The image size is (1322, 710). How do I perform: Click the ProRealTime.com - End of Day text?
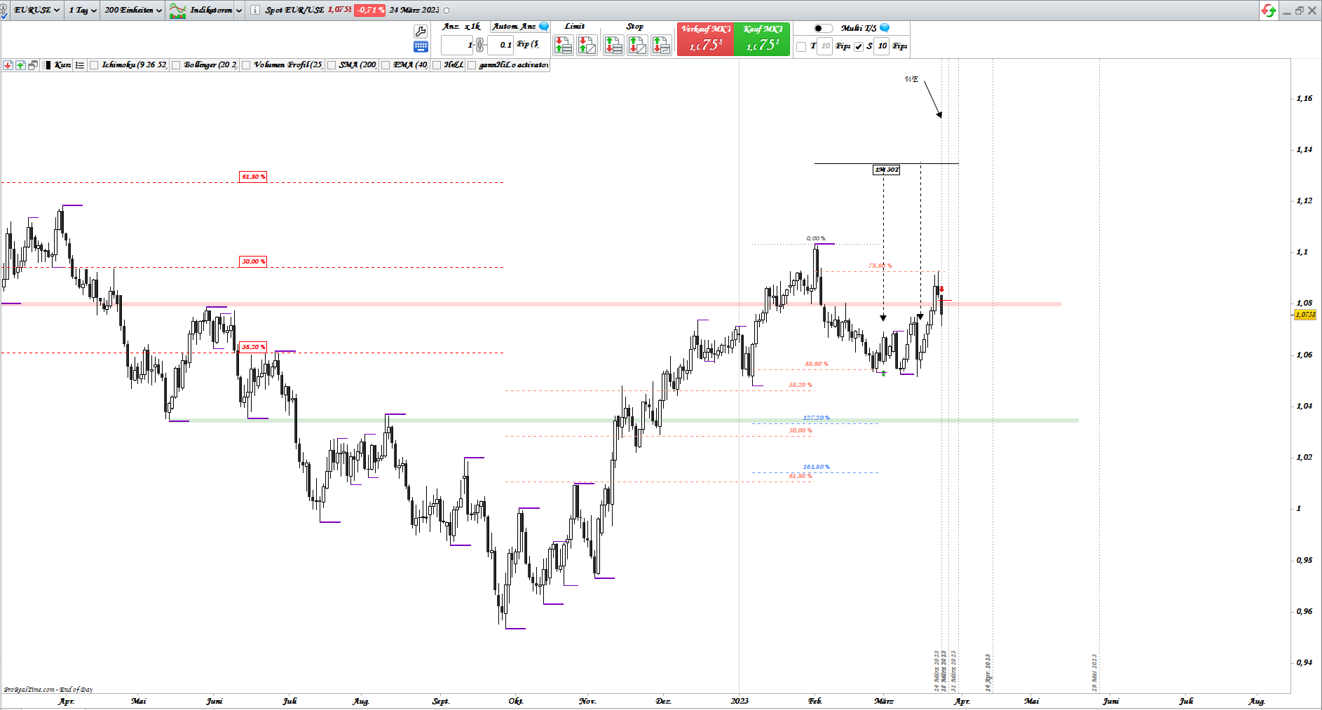tap(48, 690)
